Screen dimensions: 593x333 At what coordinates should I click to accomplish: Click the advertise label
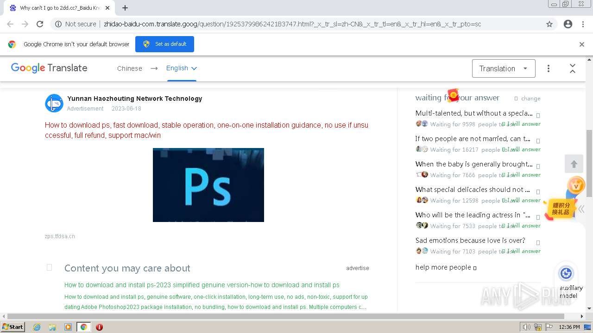(358, 268)
